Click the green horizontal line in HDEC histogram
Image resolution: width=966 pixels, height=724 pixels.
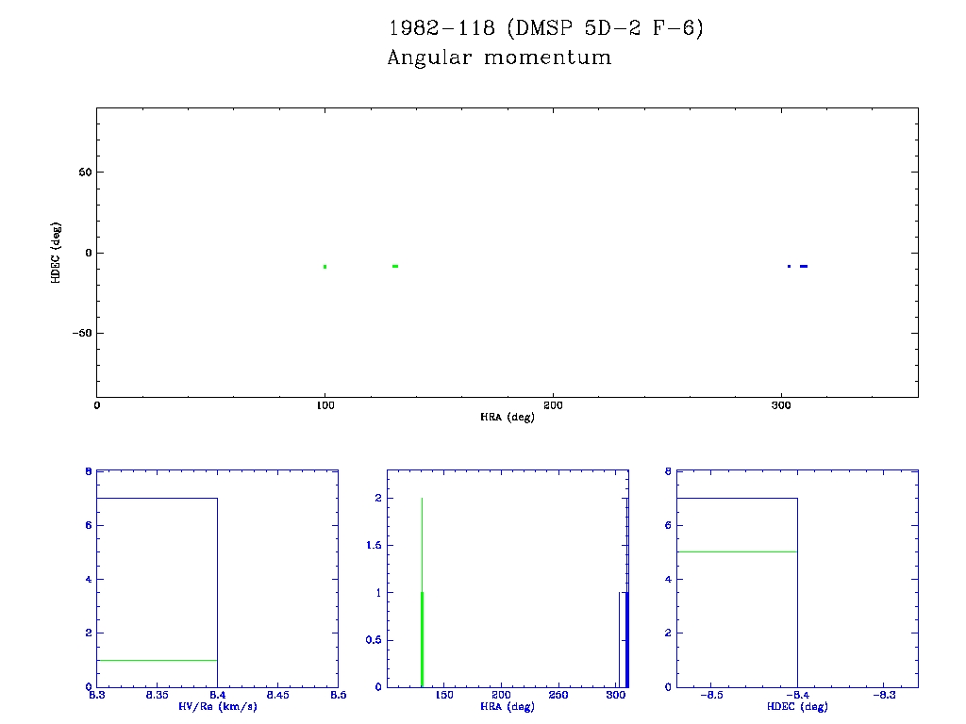click(x=737, y=551)
